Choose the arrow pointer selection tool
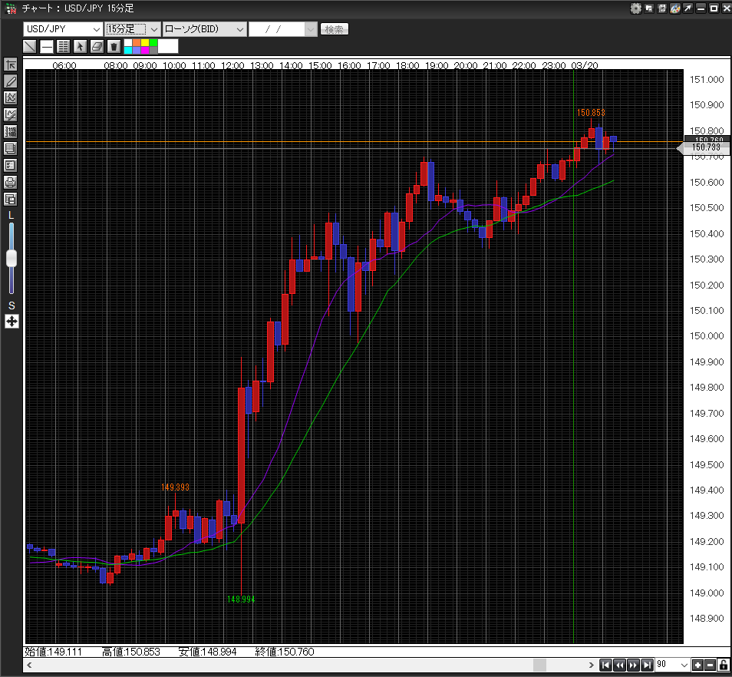Image resolution: width=732 pixels, height=677 pixels. tap(80, 46)
